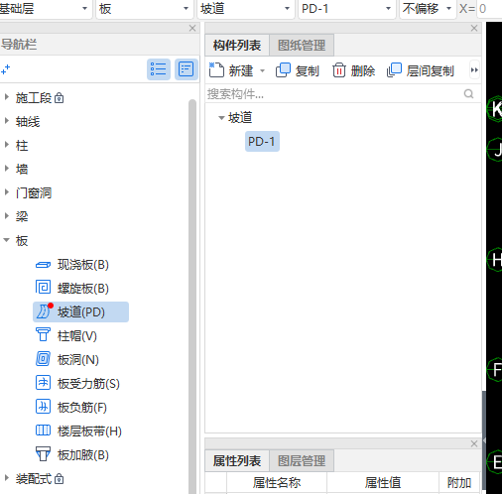Open the 新建 dropdown arrow
This screenshot has height=494, width=502.
tap(263, 70)
